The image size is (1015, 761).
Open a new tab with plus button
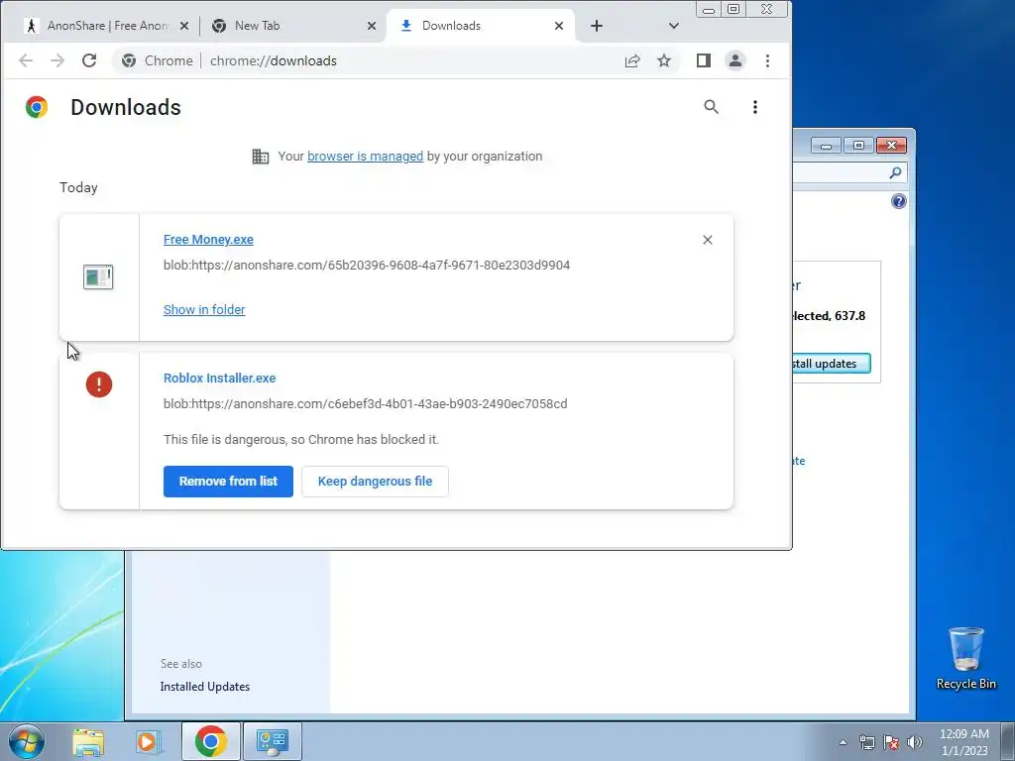click(597, 26)
